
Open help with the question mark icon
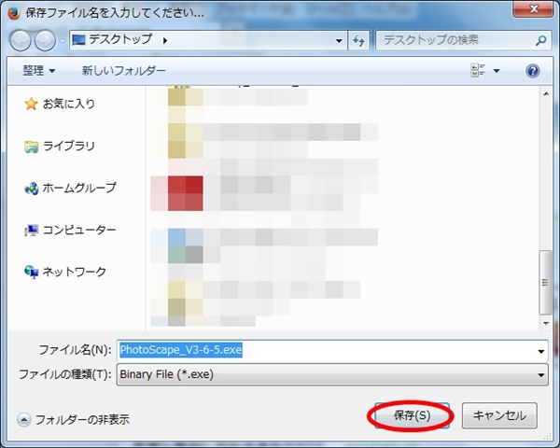(533, 71)
